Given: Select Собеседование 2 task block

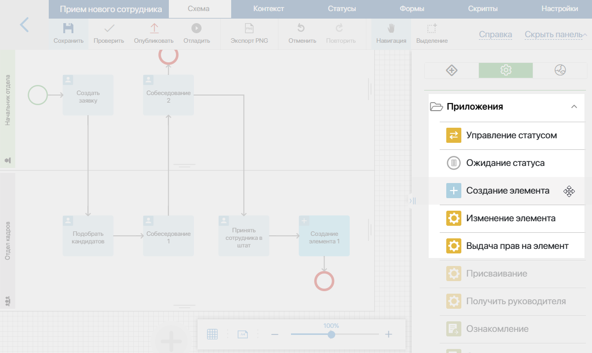Looking at the screenshot, I should (168, 95).
